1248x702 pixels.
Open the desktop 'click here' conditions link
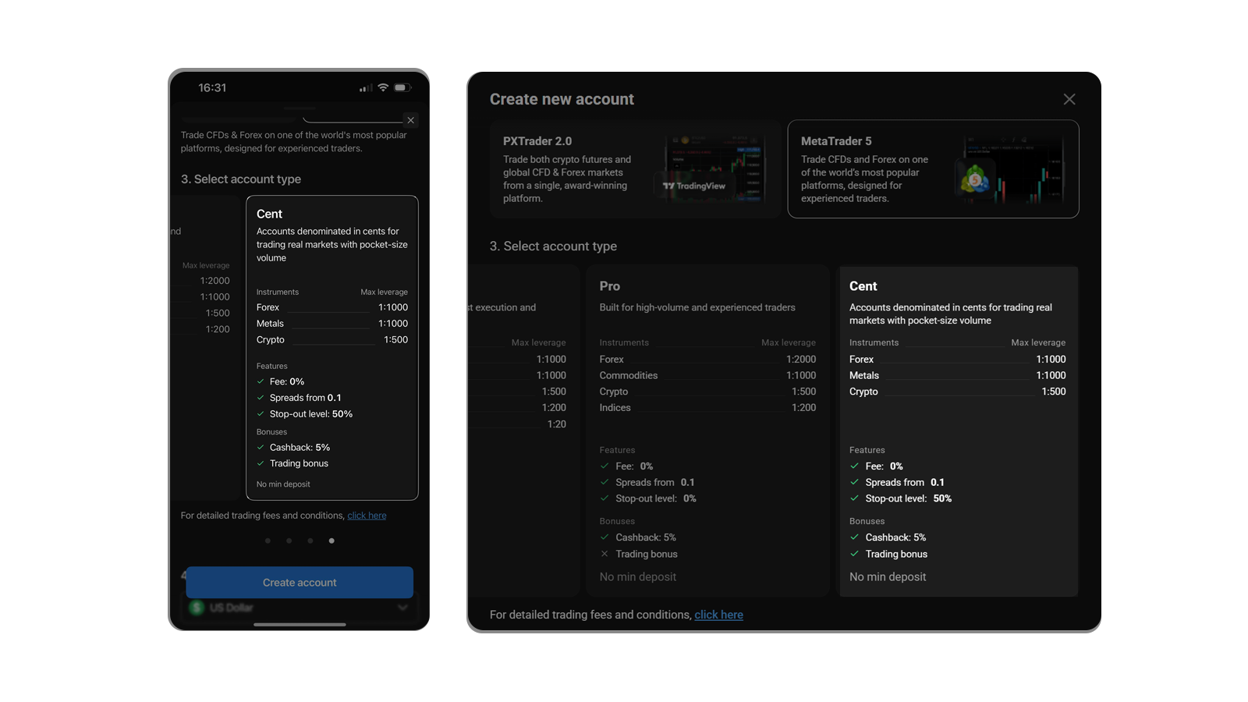718,615
